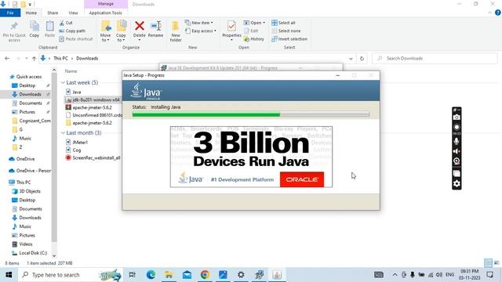The width and height of the screenshot is (502, 282).
Task: Click Copy path in the ribbon
Action: point(72,31)
